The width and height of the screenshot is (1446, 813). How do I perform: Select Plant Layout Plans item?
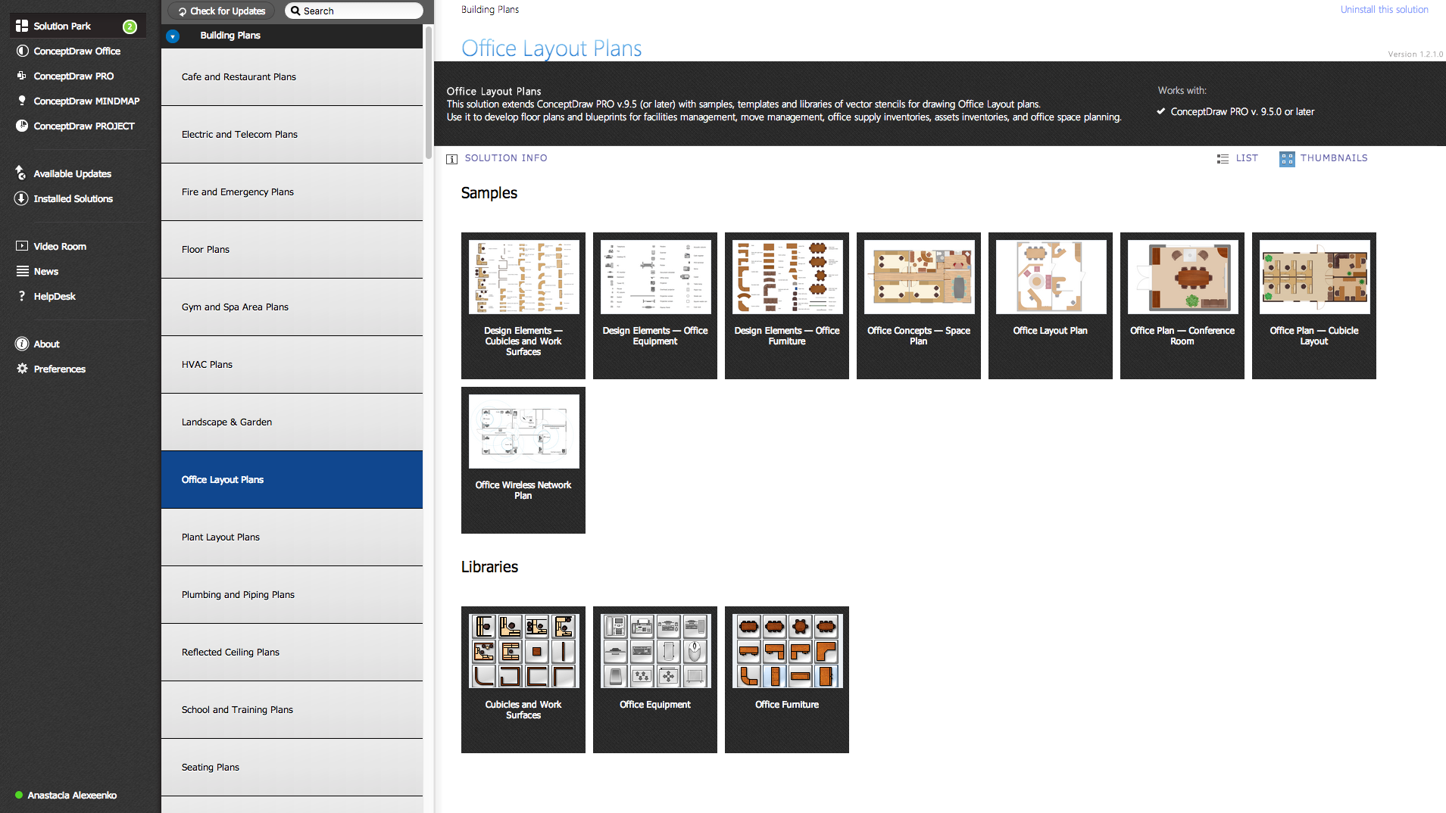[292, 537]
